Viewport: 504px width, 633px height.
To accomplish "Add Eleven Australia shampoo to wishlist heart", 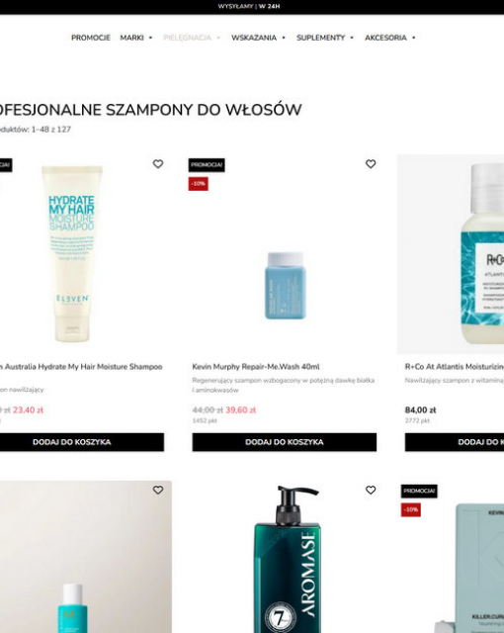I will [x=158, y=164].
